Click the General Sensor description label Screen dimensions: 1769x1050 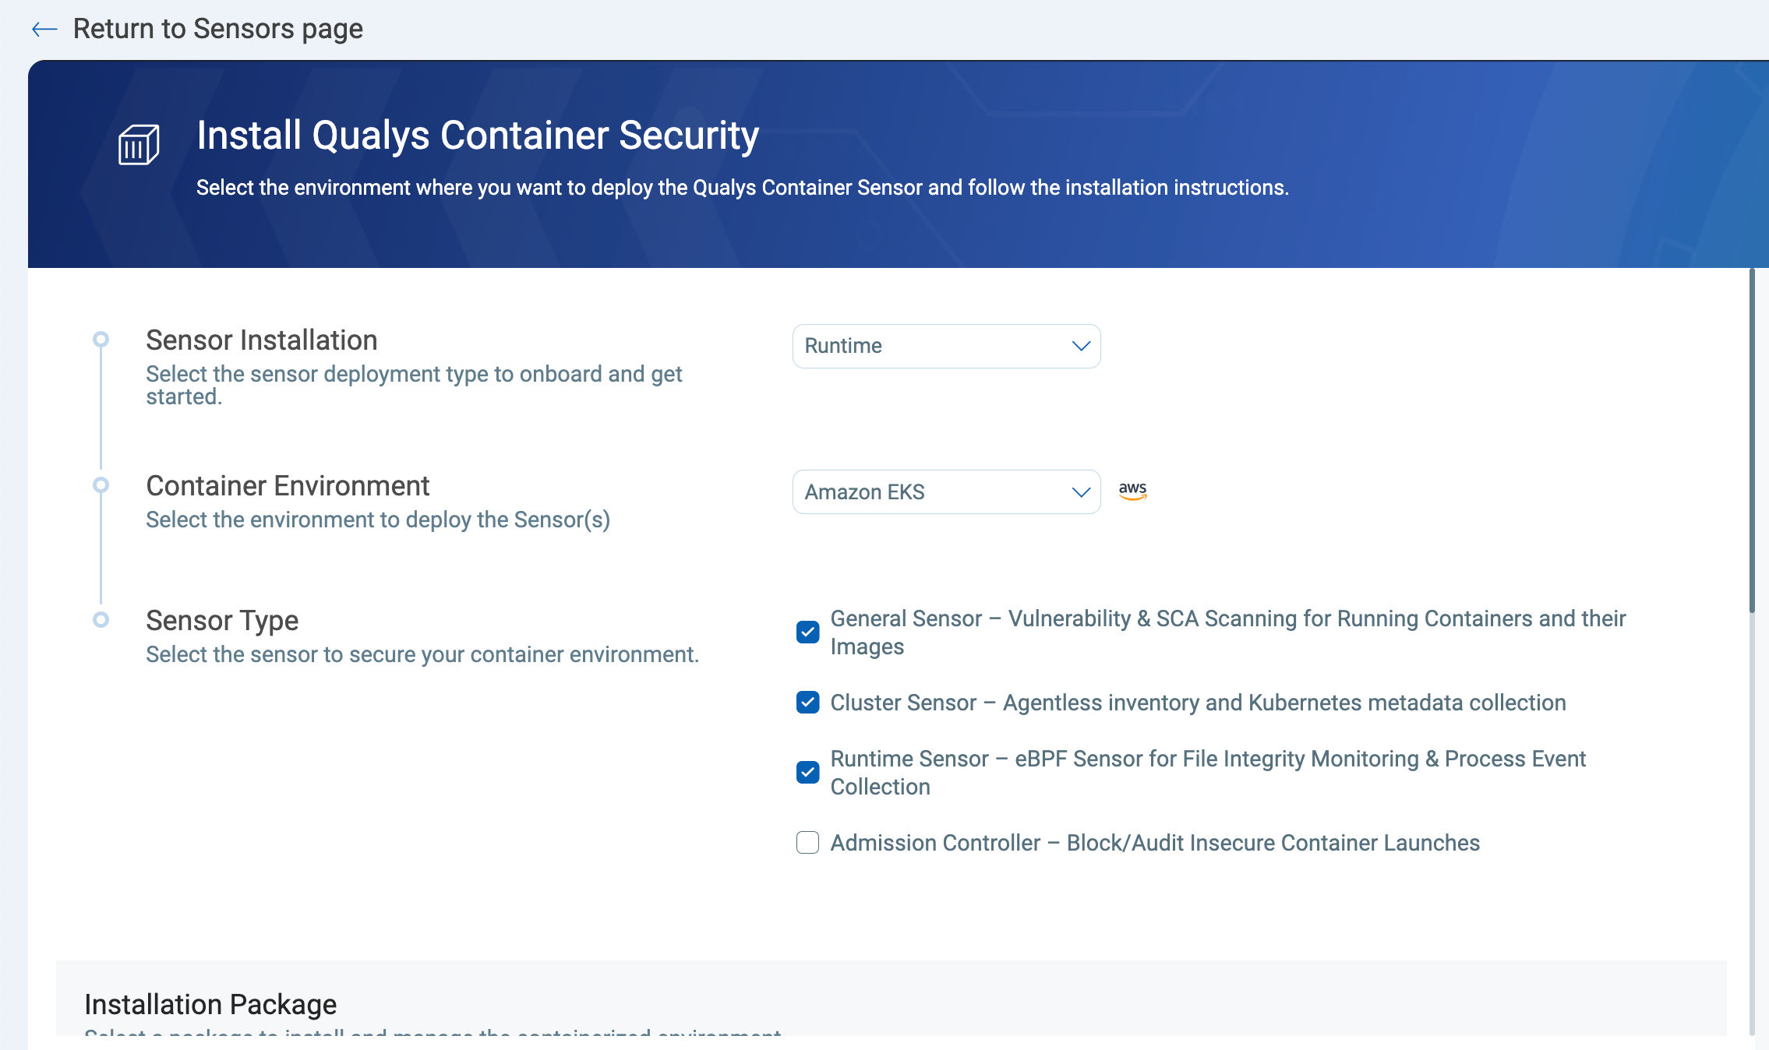(x=1228, y=632)
